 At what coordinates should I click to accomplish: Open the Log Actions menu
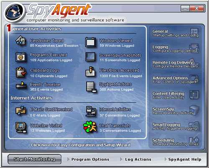point(138,159)
